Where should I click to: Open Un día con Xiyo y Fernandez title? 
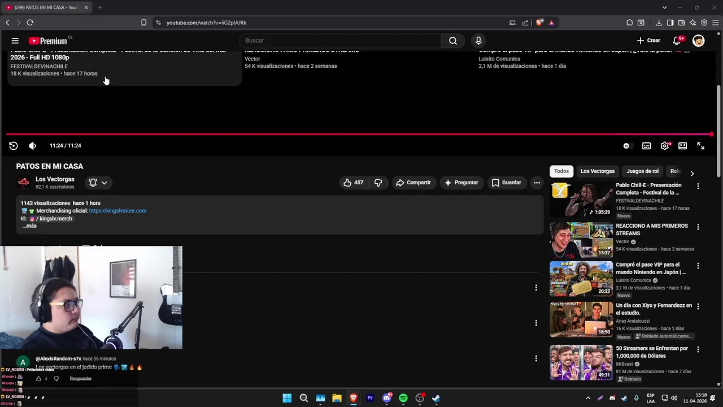[x=654, y=309]
